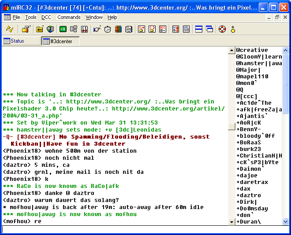The height and width of the screenshot is (235, 291).
Task: Click nick list scrollbar down arrow
Action: pyautogui.click(x=285, y=221)
